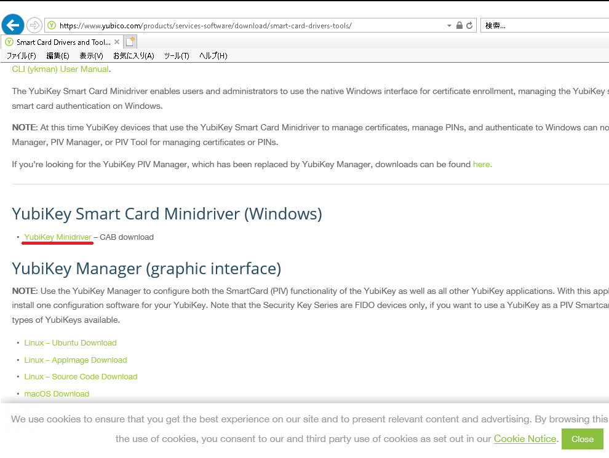The width and height of the screenshot is (609, 458).
Task: Click the browser back arrow button
Action: 13,25
